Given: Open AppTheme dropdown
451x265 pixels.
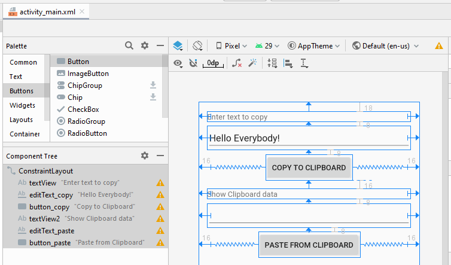Looking at the screenshot, I should coord(314,45).
